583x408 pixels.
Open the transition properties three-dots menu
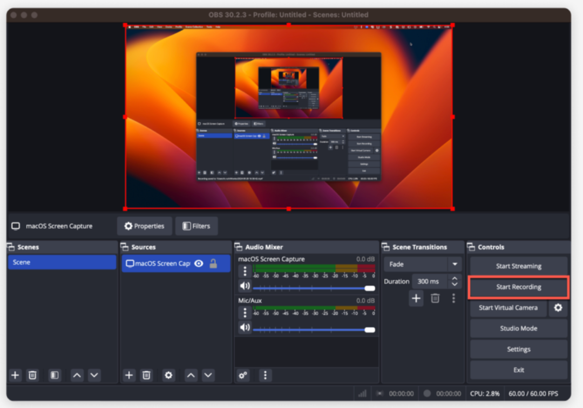pyautogui.click(x=453, y=298)
